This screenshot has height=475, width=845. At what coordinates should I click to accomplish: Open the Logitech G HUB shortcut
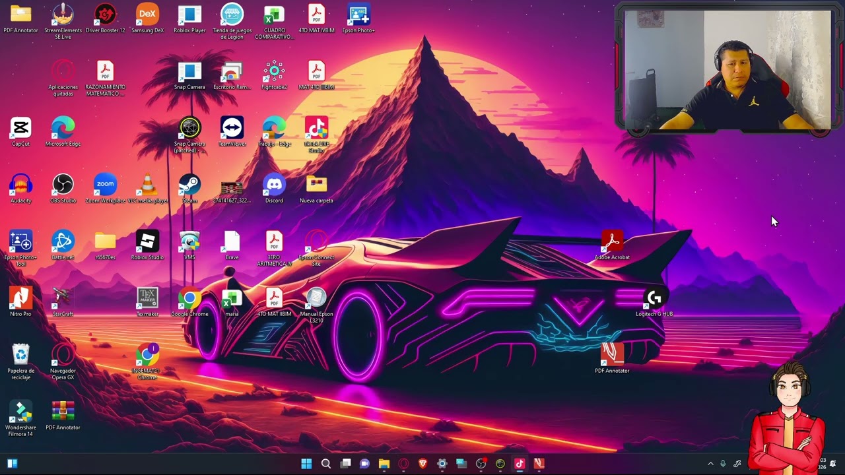click(x=654, y=302)
